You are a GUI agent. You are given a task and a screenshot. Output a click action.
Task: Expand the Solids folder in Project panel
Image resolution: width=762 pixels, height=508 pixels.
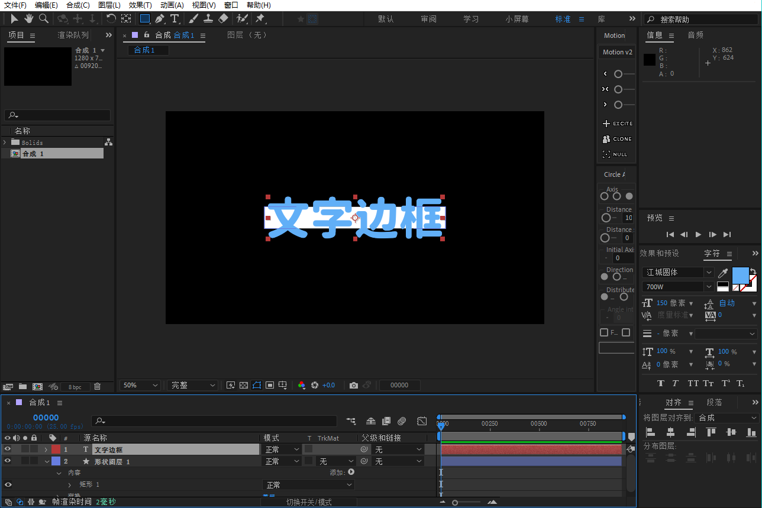(x=5, y=143)
